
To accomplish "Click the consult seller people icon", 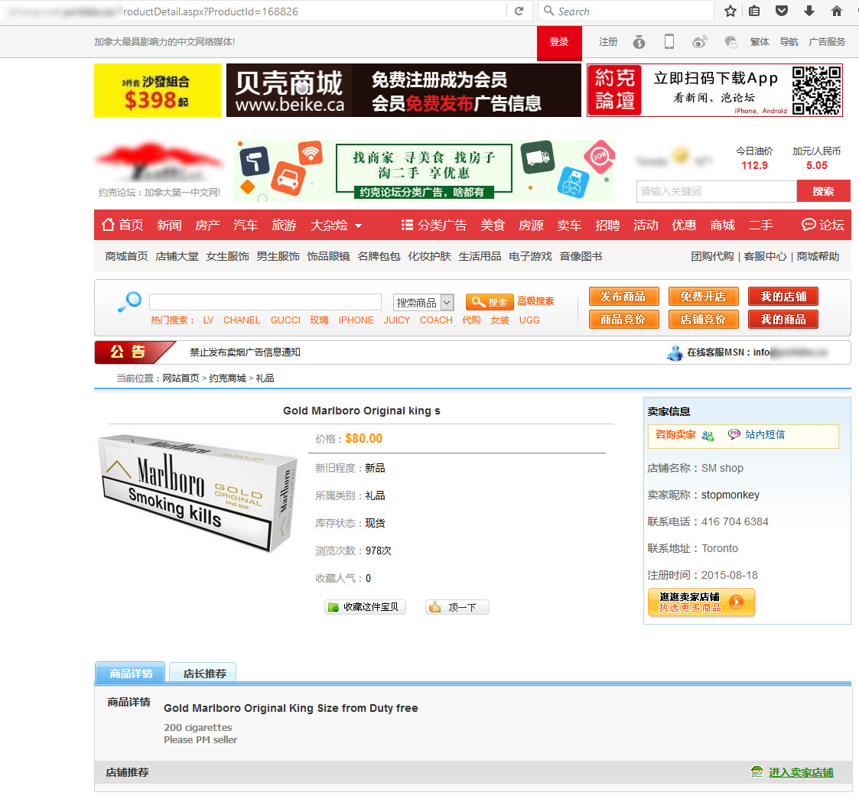I will 708,436.
